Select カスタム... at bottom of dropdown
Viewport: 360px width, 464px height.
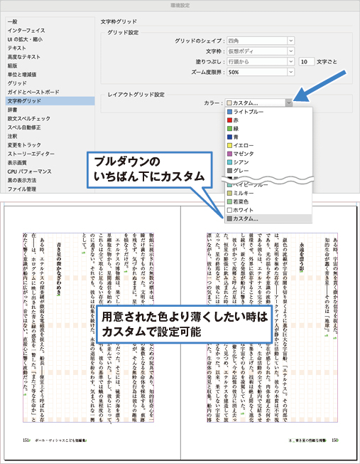(268, 218)
